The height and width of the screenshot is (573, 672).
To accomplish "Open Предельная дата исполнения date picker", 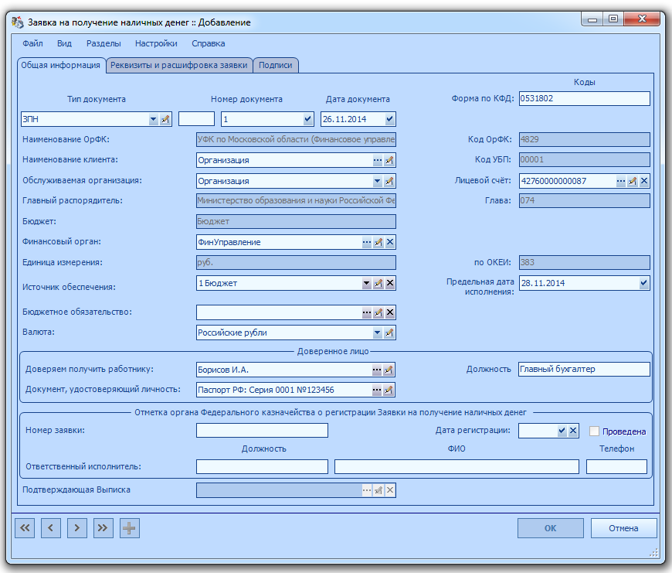I will tap(643, 283).
